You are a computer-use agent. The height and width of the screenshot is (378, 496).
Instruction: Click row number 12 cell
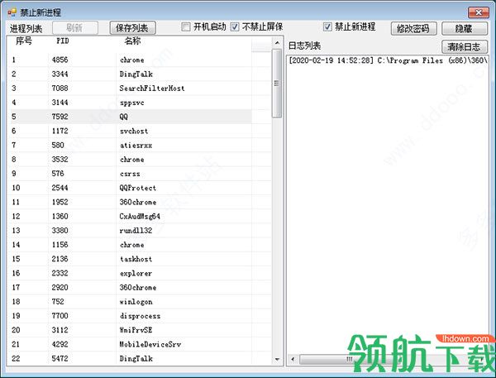point(16,216)
